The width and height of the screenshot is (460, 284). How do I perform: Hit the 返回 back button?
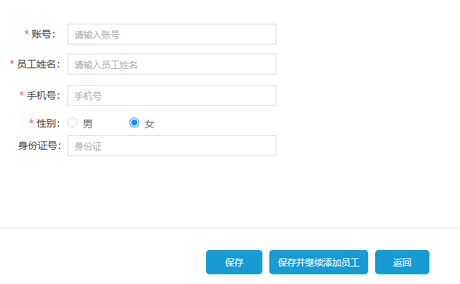402,262
